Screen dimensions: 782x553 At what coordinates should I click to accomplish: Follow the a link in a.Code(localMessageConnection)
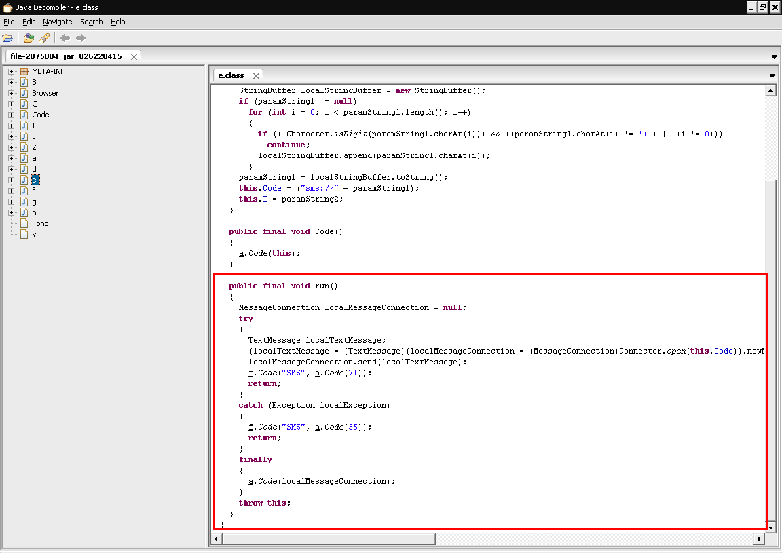pyautogui.click(x=250, y=481)
